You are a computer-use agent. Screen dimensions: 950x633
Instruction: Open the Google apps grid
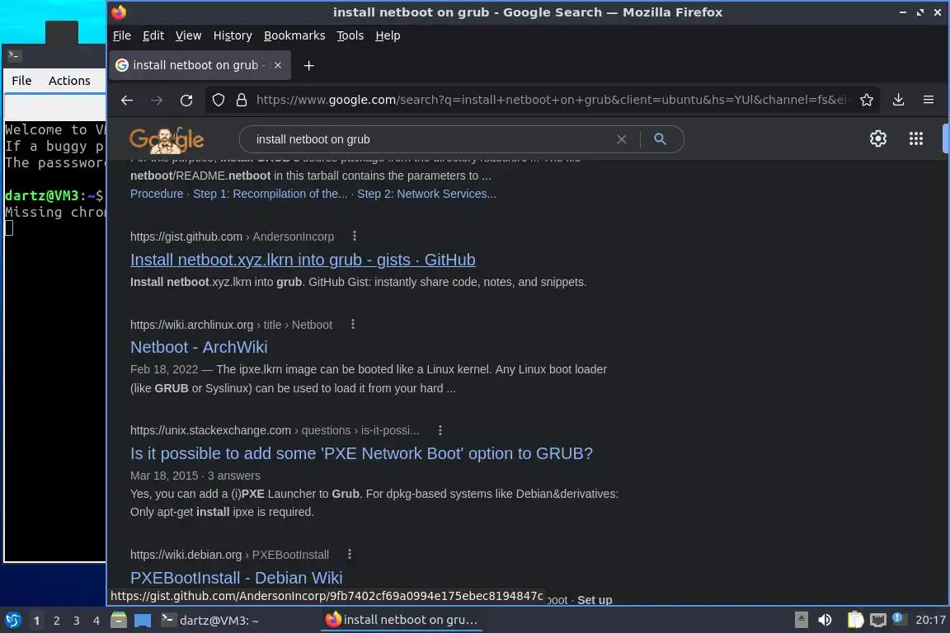[x=915, y=138]
